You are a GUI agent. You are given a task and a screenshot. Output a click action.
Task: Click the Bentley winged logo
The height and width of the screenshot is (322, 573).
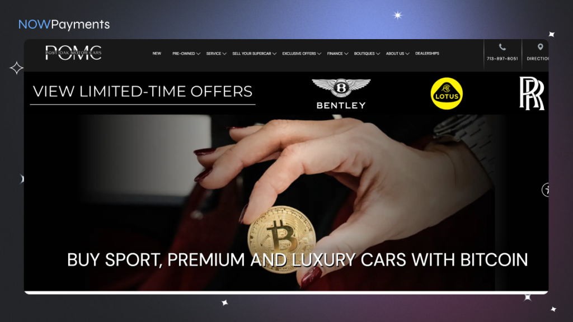[341, 94]
